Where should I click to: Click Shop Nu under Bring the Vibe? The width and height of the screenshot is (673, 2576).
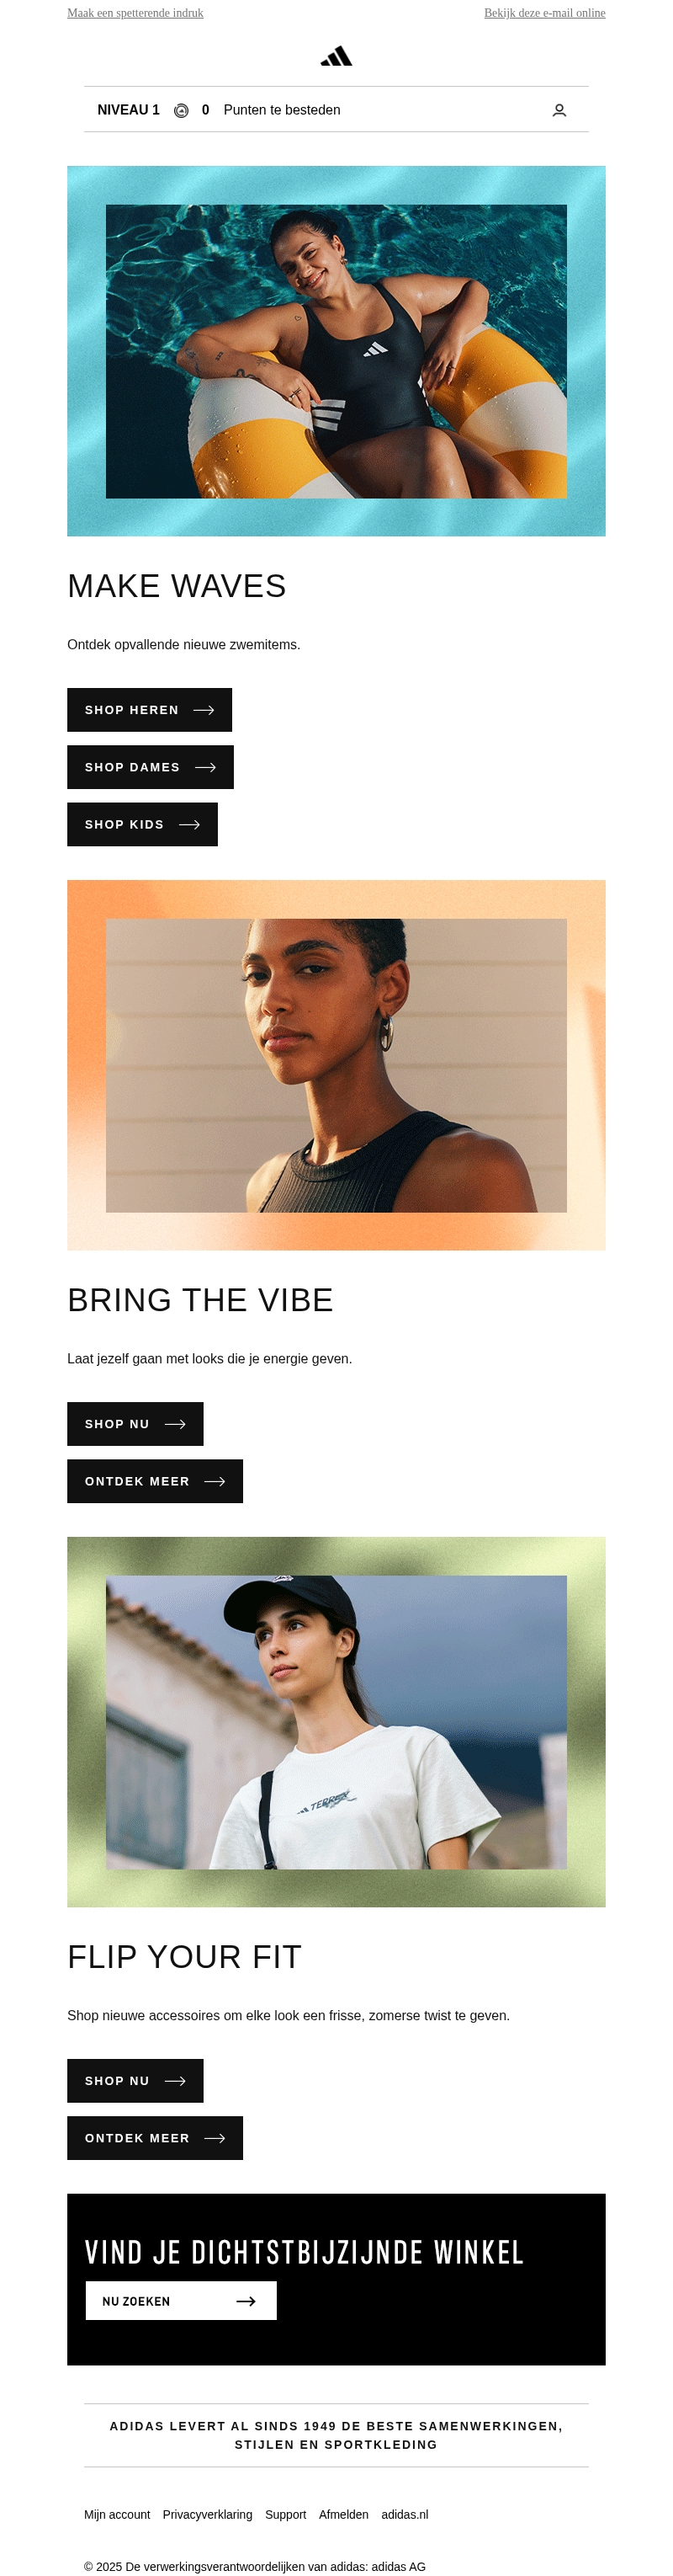pyautogui.click(x=135, y=1424)
